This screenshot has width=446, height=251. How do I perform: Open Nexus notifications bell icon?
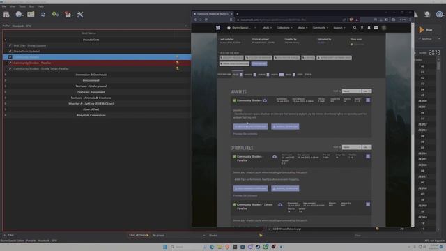[369, 28]
